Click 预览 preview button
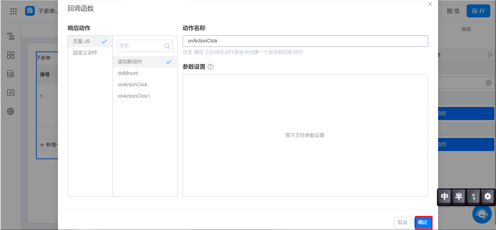496x230 pixels. coord(453,11)
